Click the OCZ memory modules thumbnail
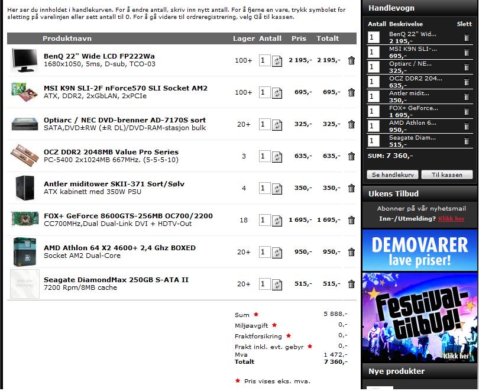Screen dimensions: 479x391 [24, 156]
